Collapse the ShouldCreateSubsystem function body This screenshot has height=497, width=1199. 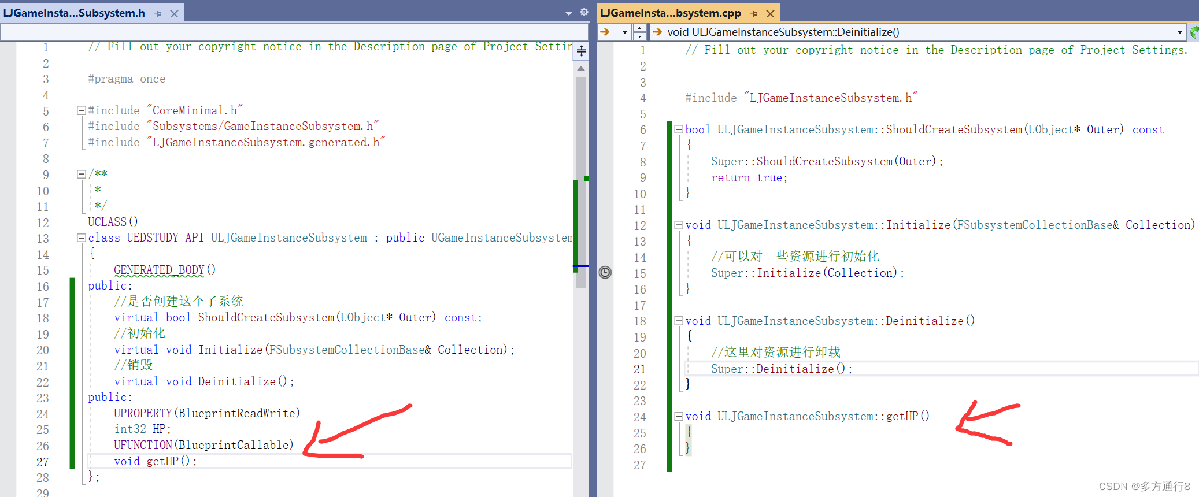click(x=679, y=129)
